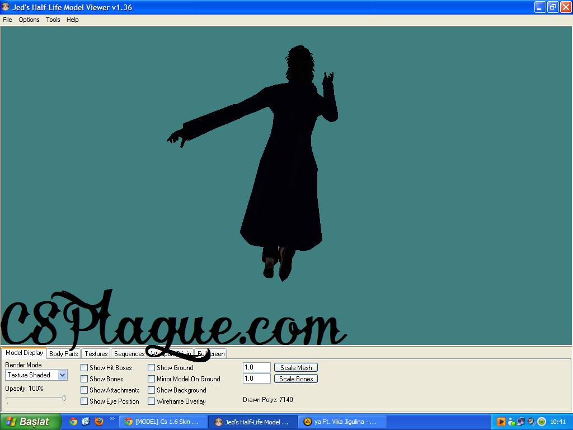Switch to the Textures tab
Image resolution: width=573 pixels, height=430 pixels.
[x=96, y=354]
